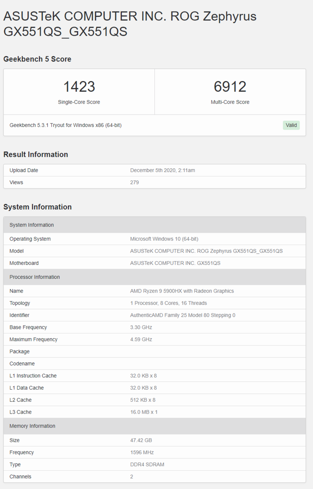This screenshot has height=489, width=313.
Task: Click the Package row label
Action: [x=20, y=352]
